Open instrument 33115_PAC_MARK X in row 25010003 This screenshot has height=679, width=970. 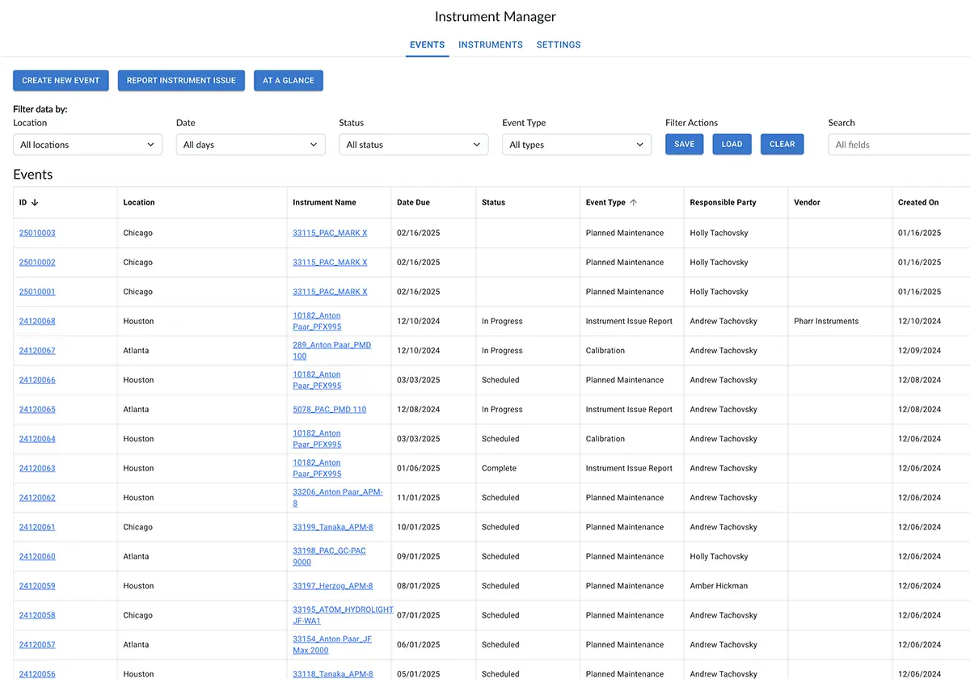tap(330, 233)
